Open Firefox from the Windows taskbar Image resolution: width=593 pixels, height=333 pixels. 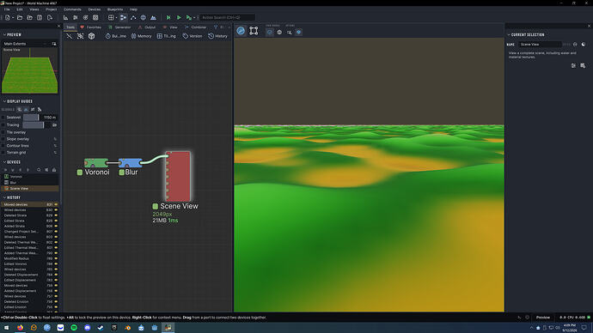coord(20,328)
